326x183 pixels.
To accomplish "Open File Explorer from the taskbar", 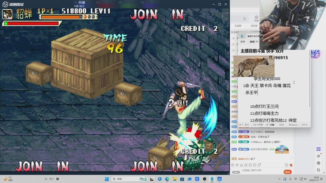I will 175,179.
